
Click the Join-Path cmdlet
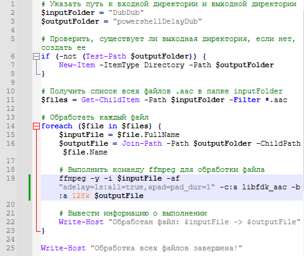(142, 143)
